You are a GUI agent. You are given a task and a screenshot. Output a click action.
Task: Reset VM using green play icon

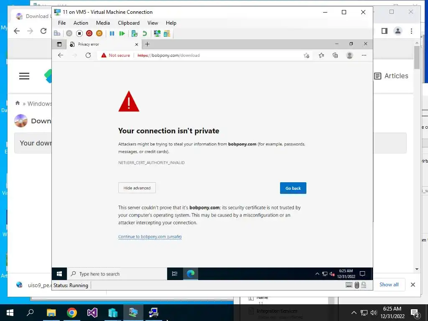pyautogui.click(x=122, y=33)
